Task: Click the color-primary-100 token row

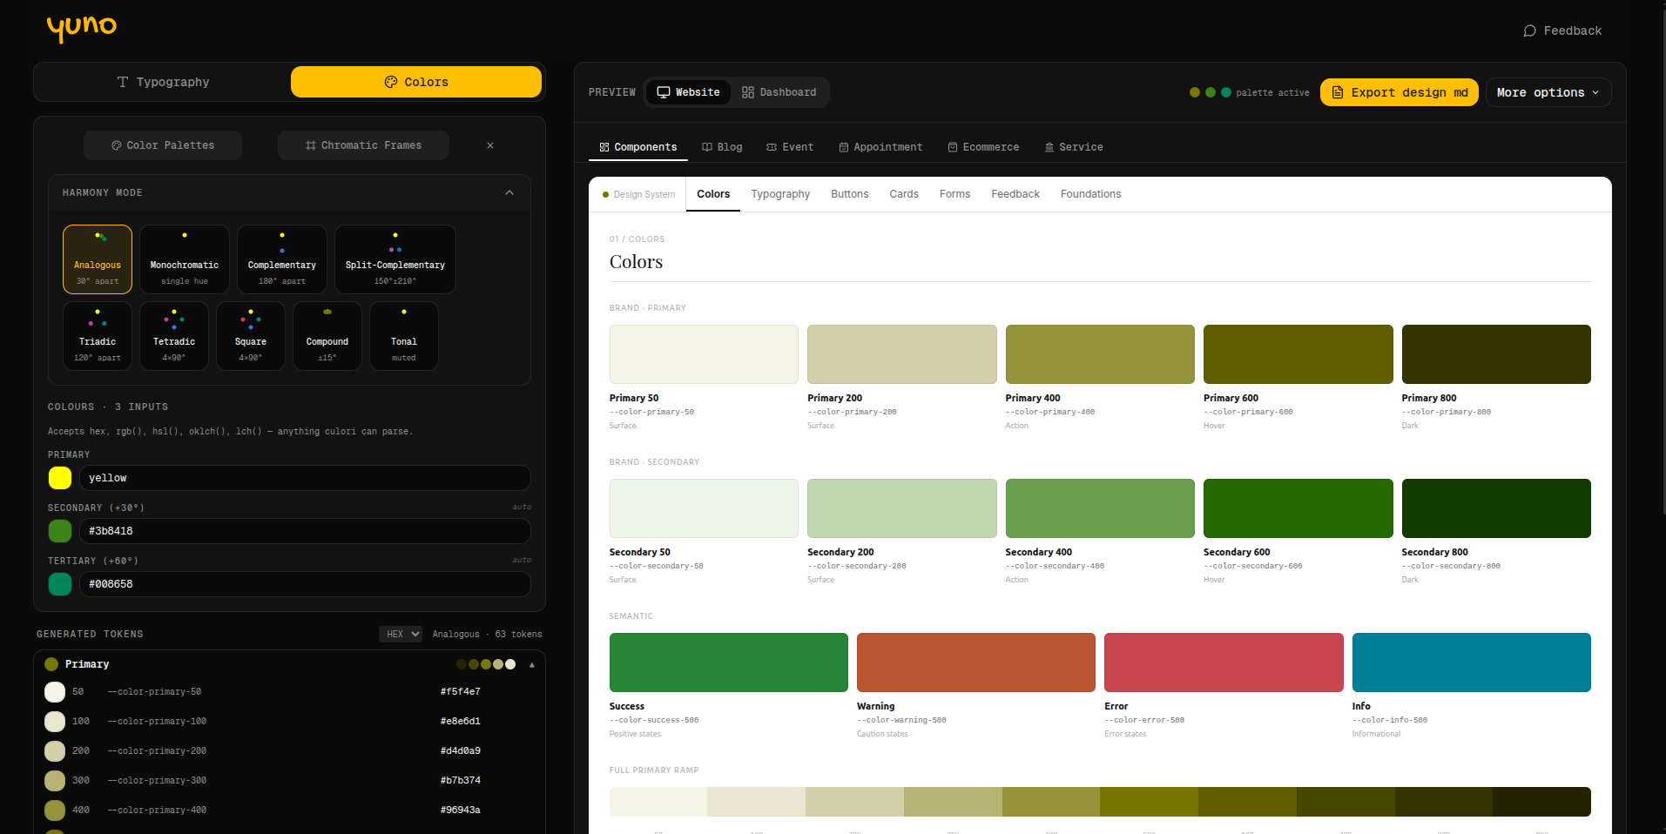Action: tap(289, 722)
